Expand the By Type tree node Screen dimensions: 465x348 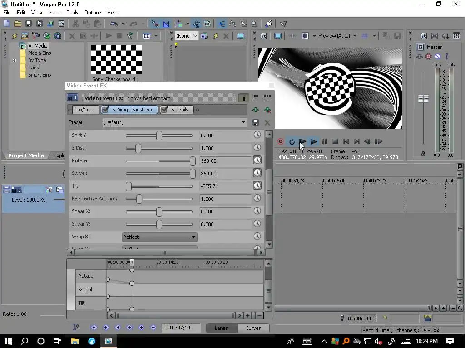[14, 60]
